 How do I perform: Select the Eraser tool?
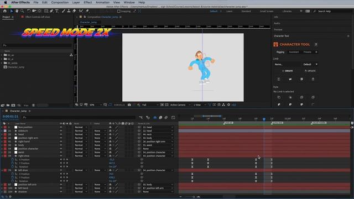pos(74,11)
